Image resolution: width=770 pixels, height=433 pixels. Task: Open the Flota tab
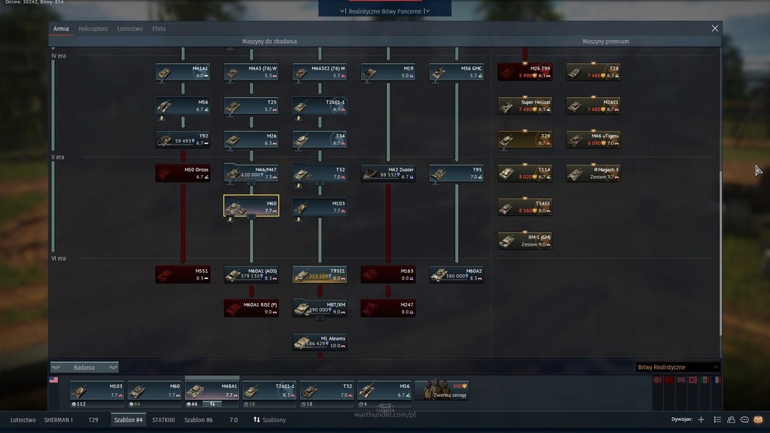tap(159, 29)
